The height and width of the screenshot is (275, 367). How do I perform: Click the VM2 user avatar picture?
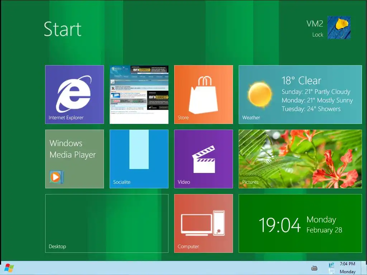click(x=339, y=27)
